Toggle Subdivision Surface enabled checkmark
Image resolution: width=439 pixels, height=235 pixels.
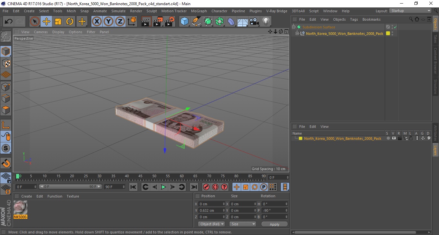(x=395, y=27)
